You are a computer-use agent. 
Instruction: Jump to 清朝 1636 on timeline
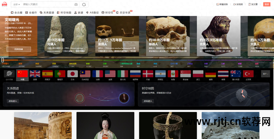click(257, 65)
